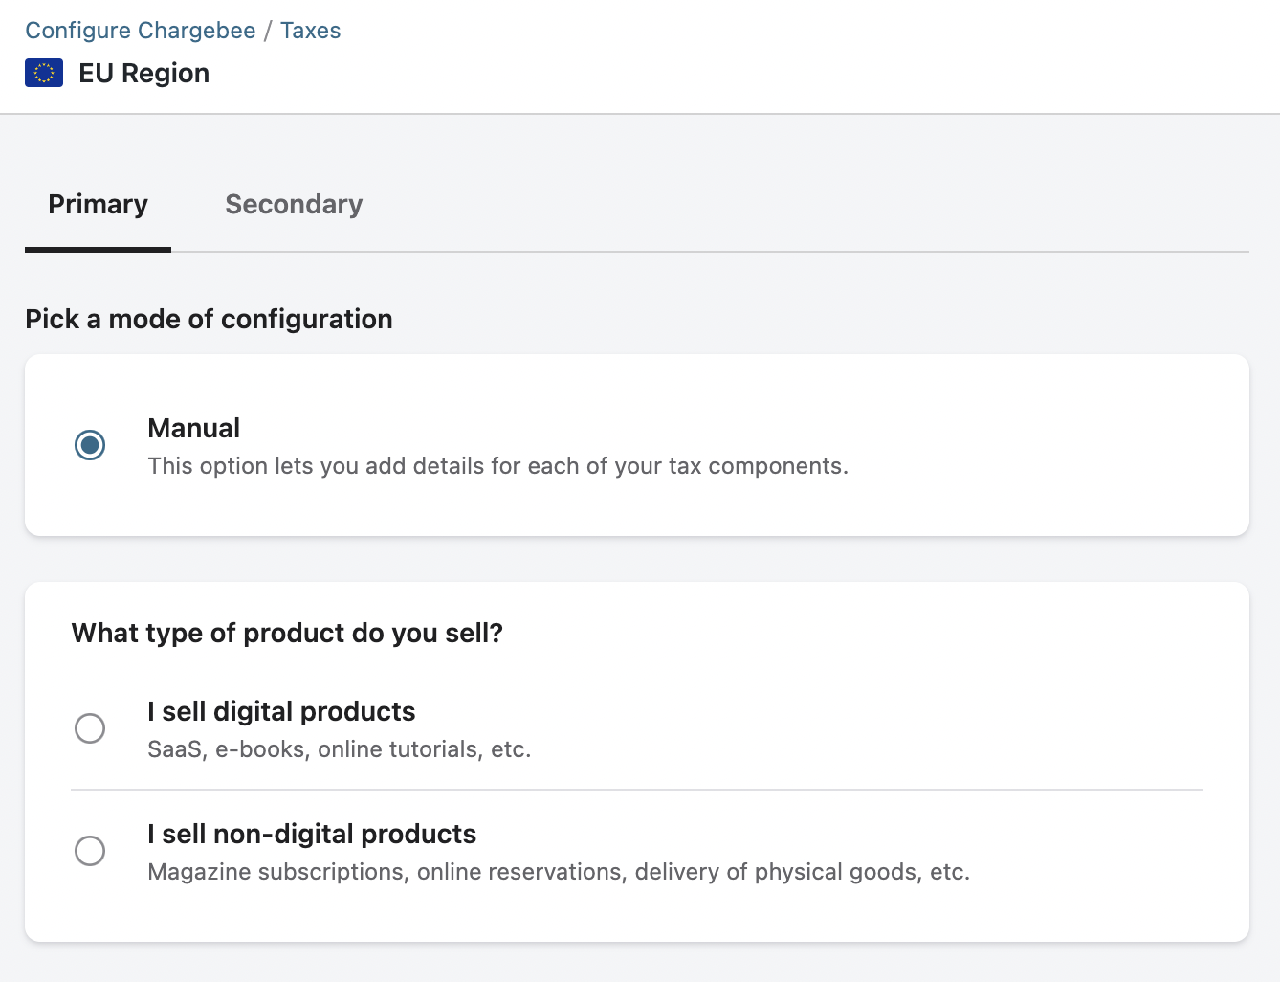Image resolution: width=1280 pixels, height=982 pixels.
Task: Click the "Manual" option label
Action: coord(193,428)
